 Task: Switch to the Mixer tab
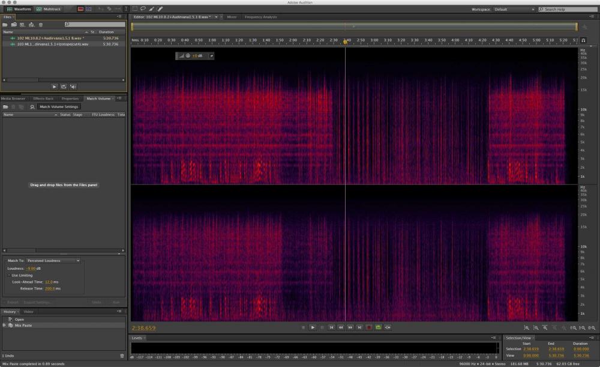[232, 17]
